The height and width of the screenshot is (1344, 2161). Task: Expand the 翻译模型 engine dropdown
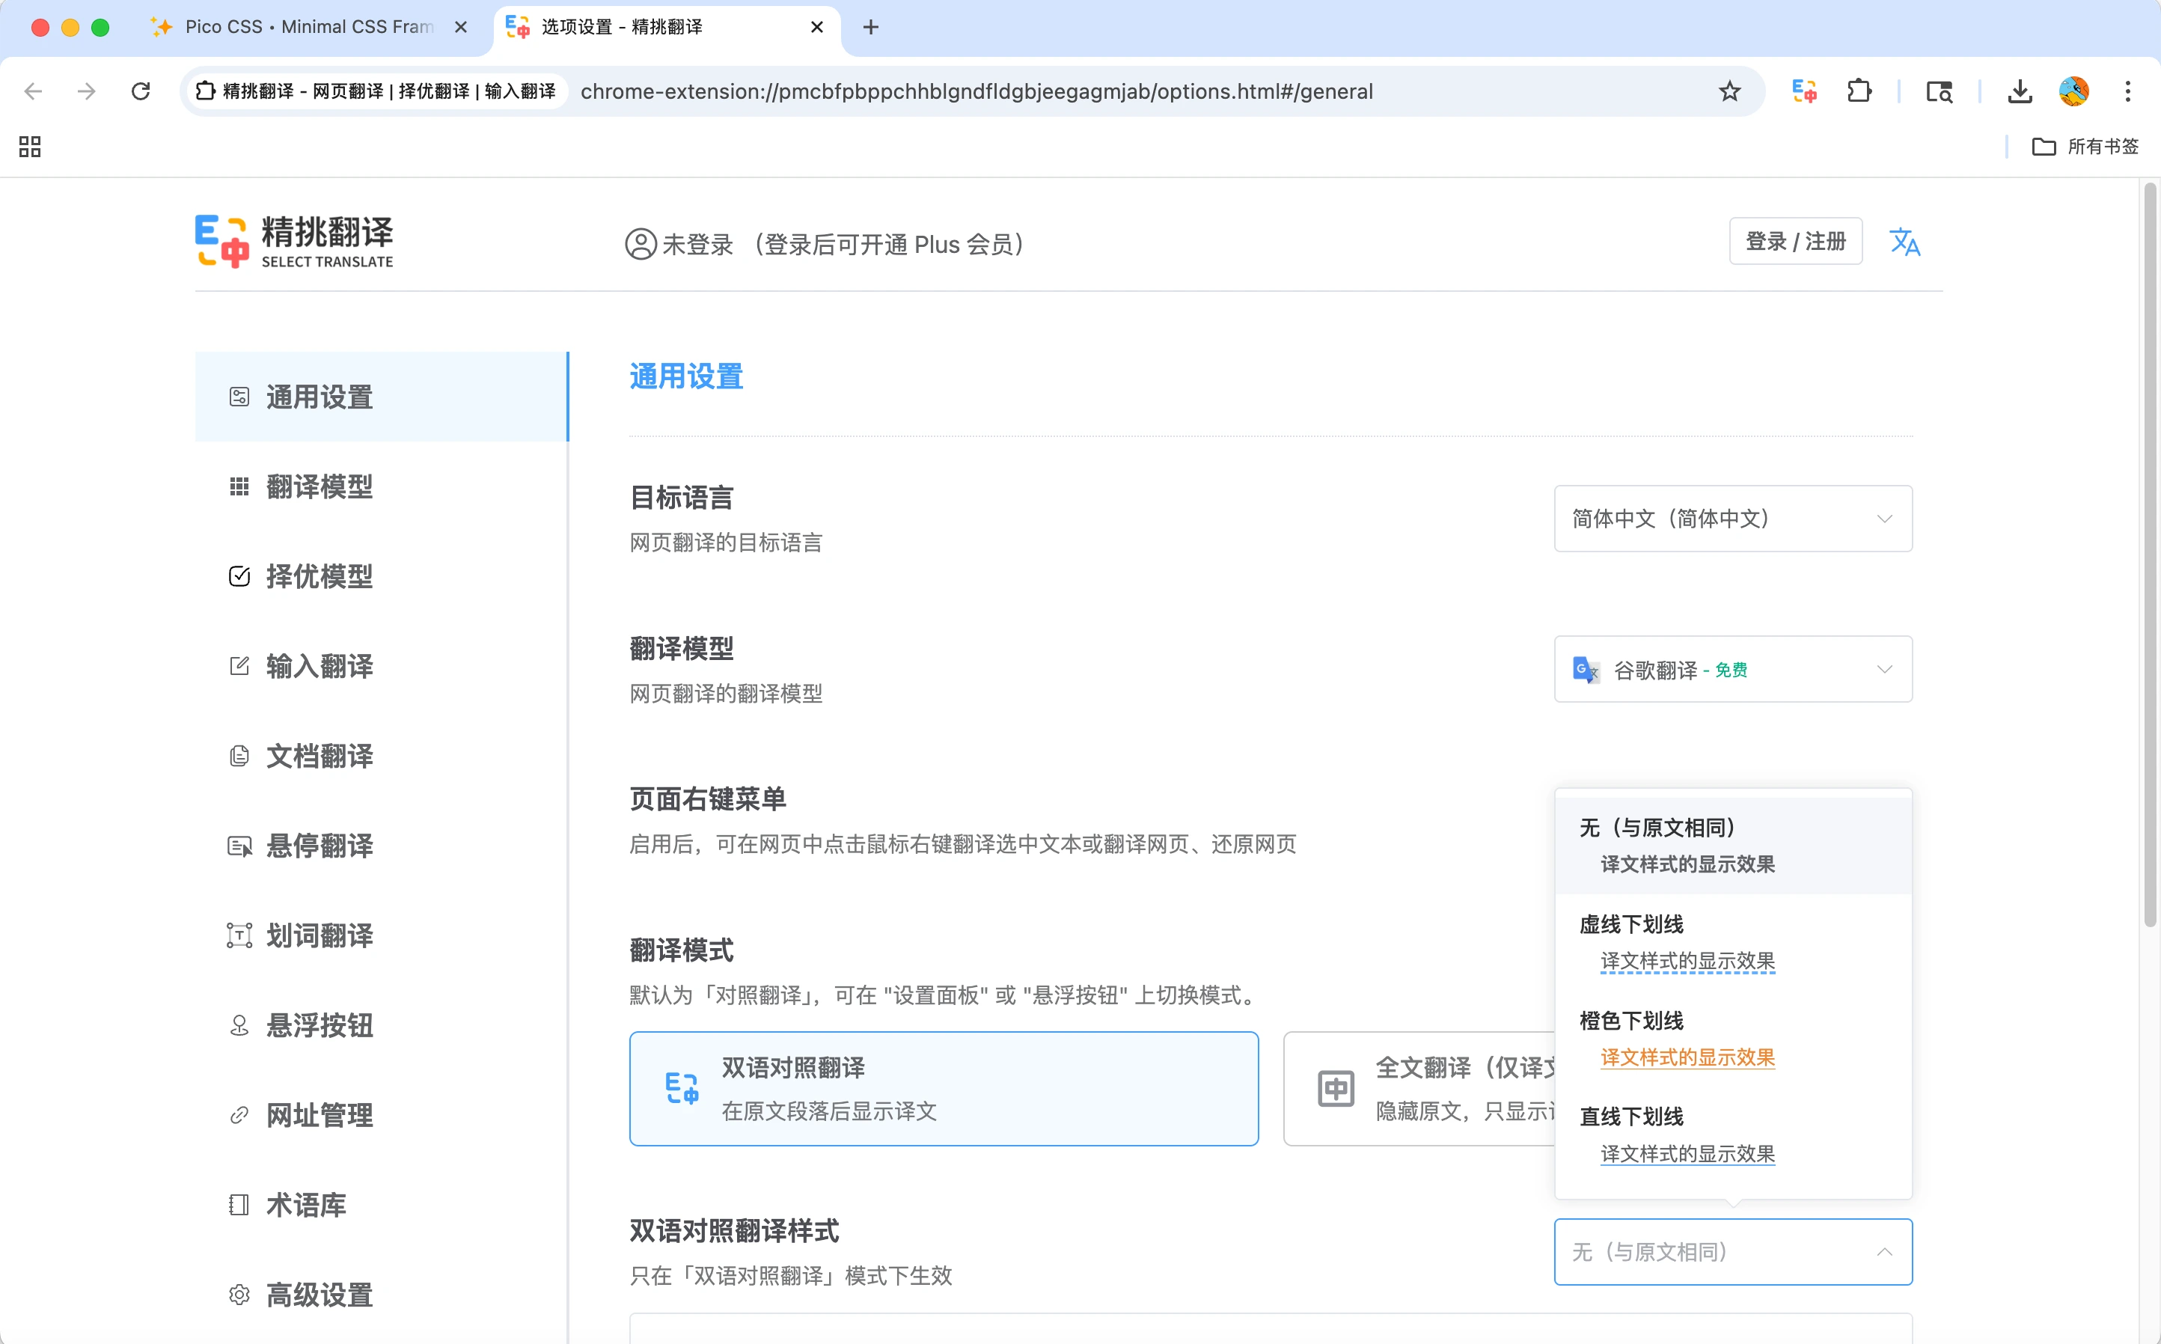tap(1731, 669)
